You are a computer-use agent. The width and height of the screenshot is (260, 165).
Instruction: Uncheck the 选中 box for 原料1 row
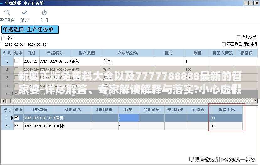click(16, 118)
